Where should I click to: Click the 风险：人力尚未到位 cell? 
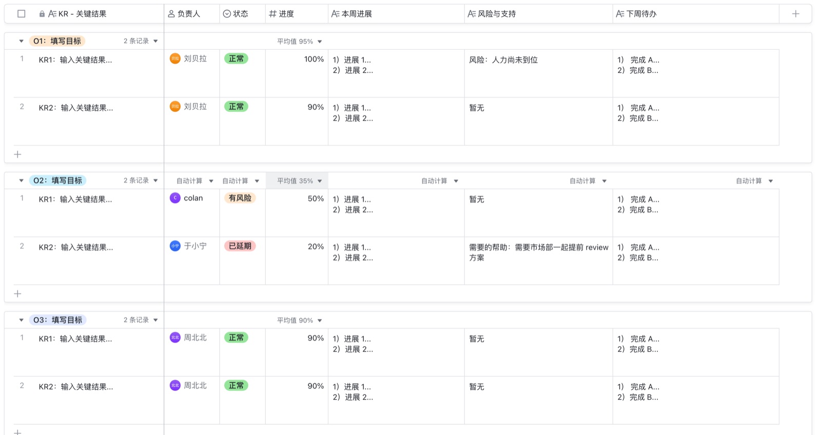(x=538, y=73)
